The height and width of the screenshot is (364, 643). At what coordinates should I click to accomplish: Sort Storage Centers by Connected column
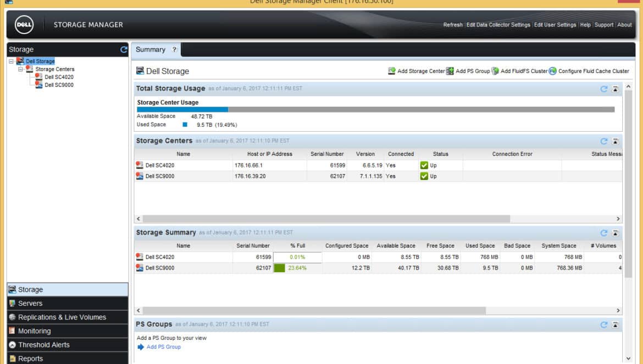(x=401, y=154)
